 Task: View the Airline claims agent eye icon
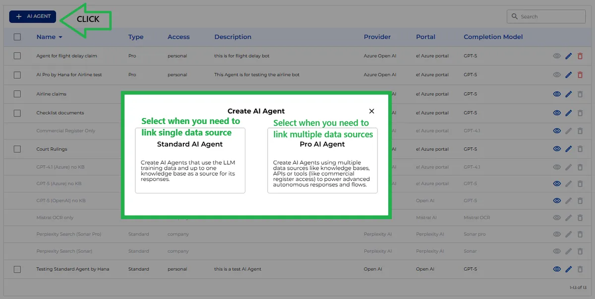[x=557, y=94]
